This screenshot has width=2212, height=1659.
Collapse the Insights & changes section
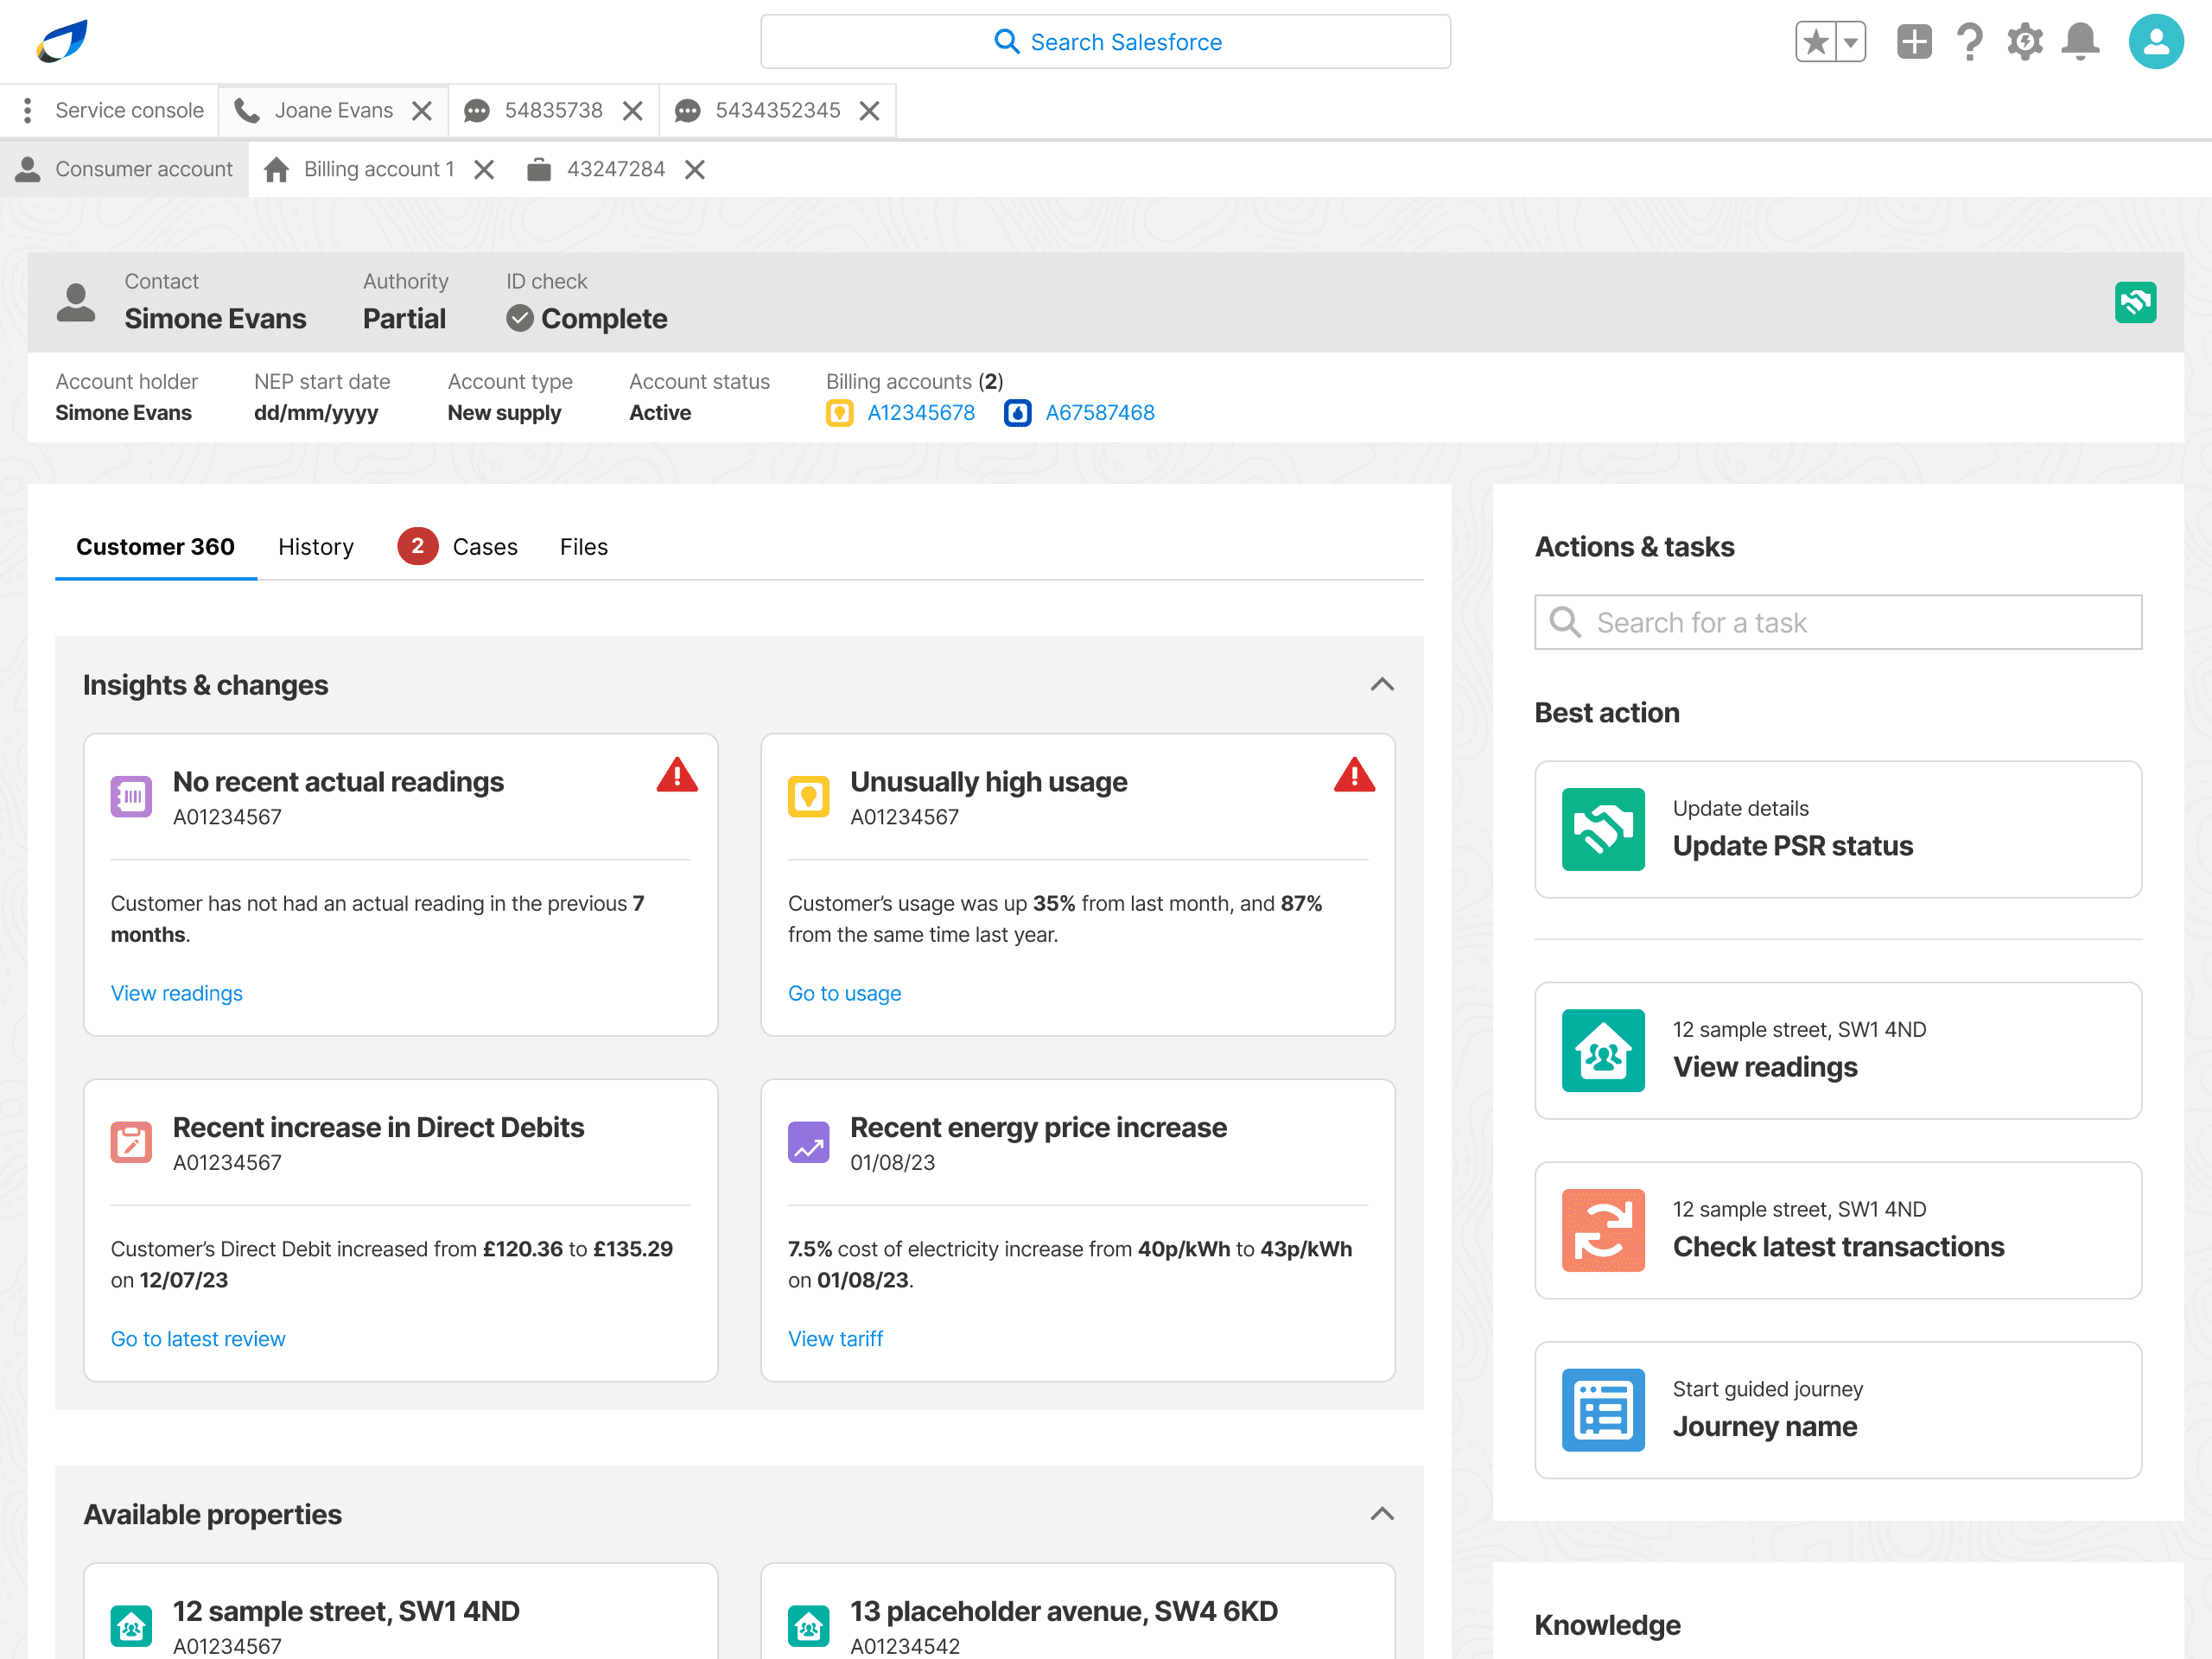1381,685
